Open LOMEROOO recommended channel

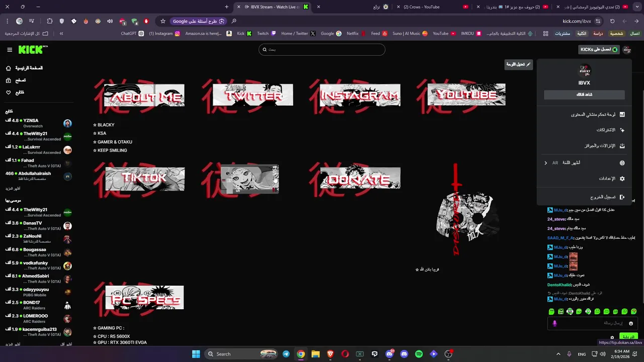coord(38,319)
